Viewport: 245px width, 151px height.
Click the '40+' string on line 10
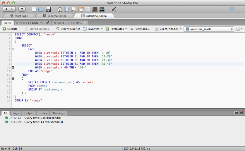[82, 67]
